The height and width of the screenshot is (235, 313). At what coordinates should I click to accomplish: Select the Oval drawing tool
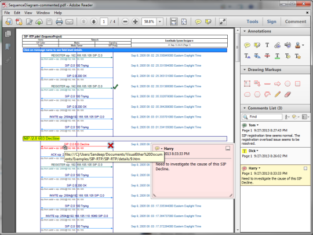point(287,84)
